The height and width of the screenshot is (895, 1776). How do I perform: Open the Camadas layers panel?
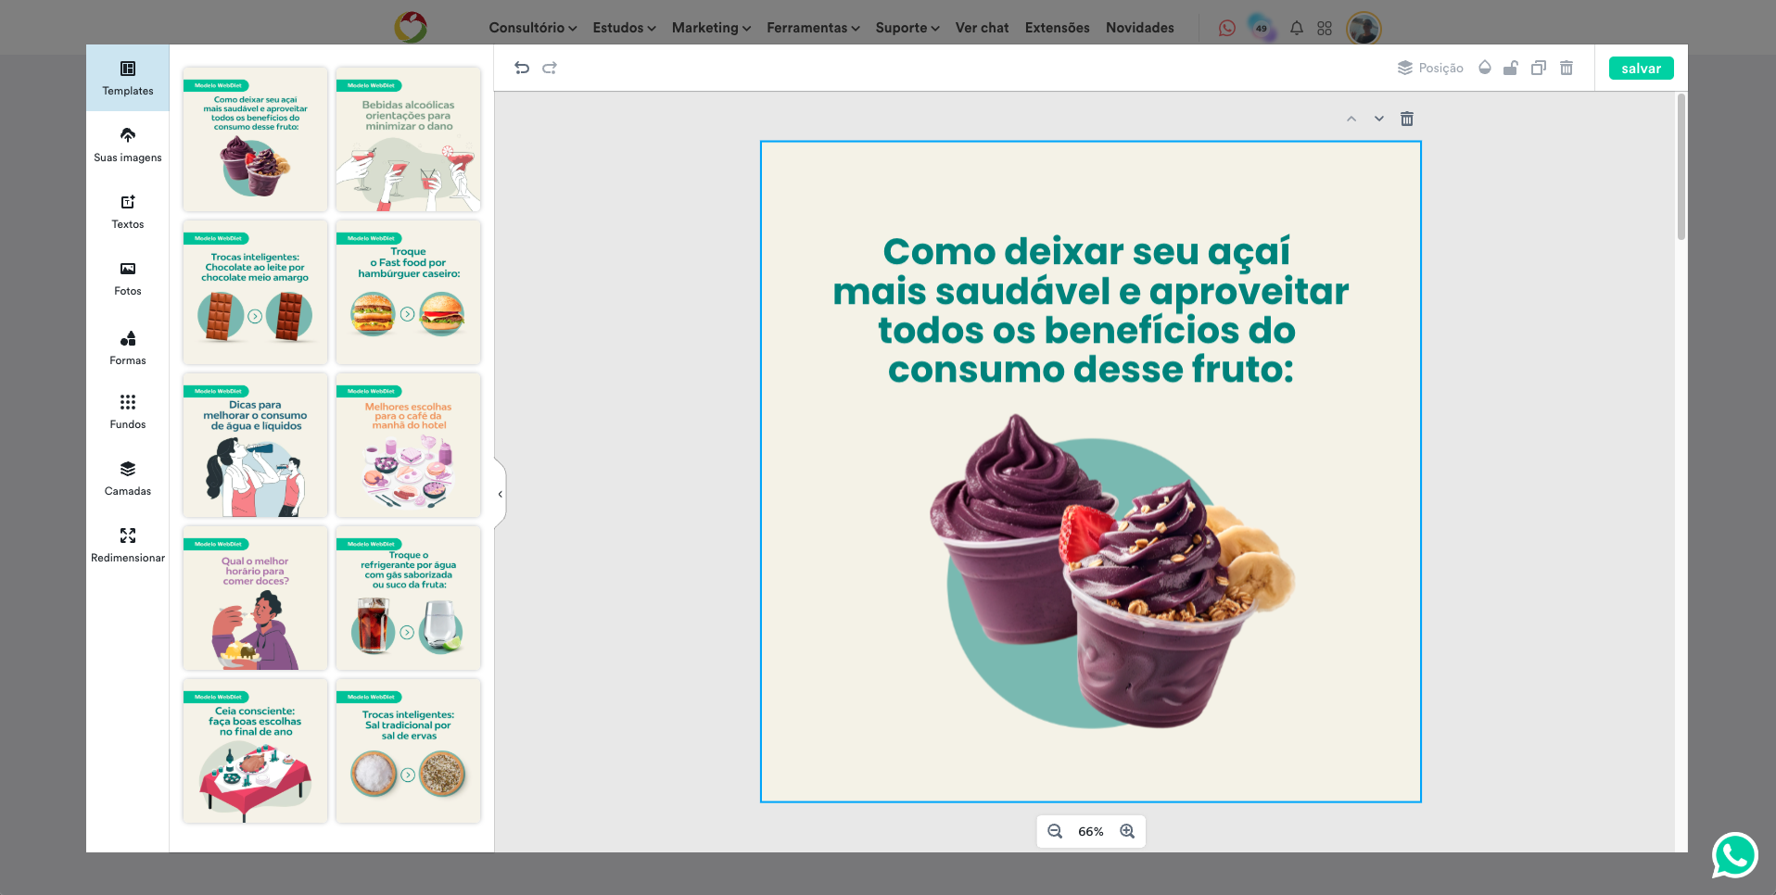click(128, 478)
